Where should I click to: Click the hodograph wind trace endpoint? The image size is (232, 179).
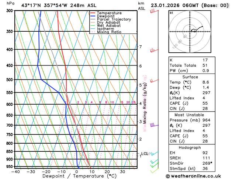click(202, 27)
